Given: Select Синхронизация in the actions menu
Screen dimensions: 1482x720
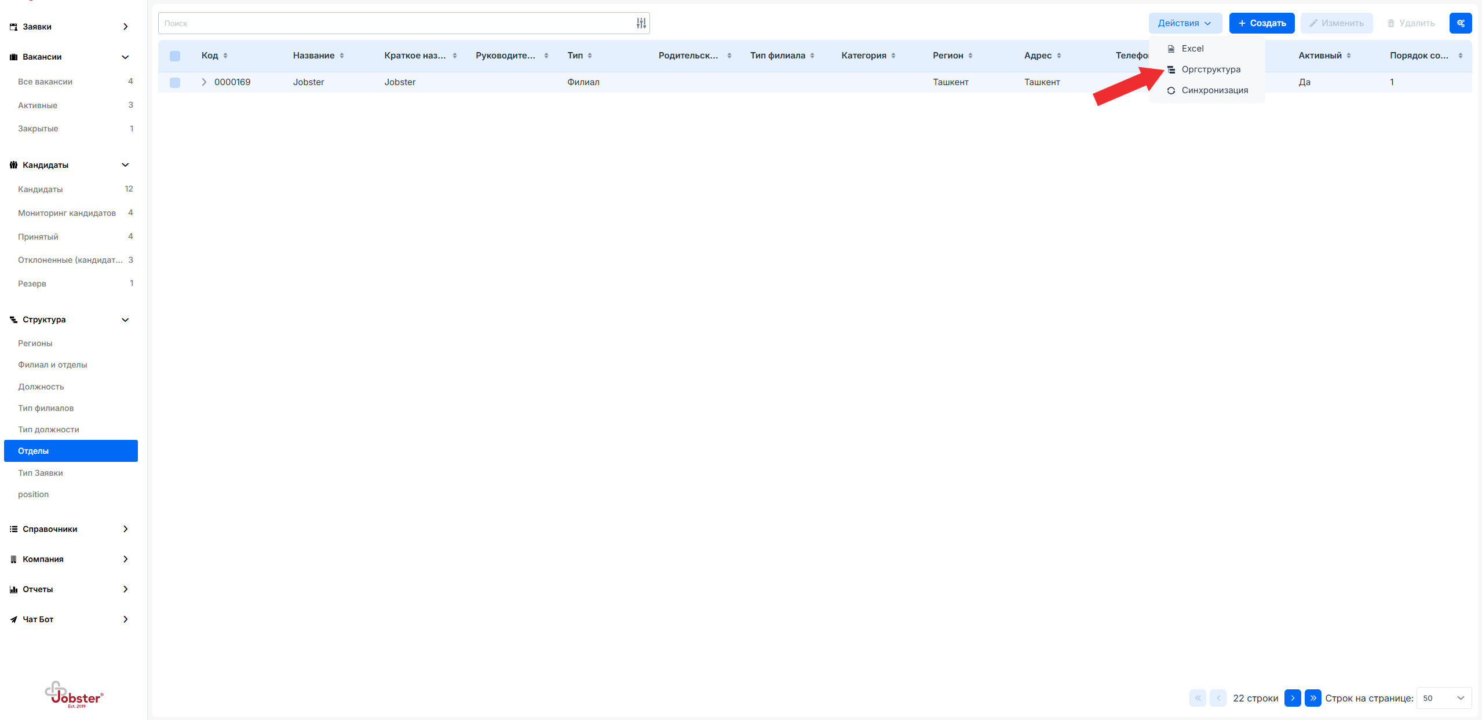Looking at the screenshot, I should 1214,90.
